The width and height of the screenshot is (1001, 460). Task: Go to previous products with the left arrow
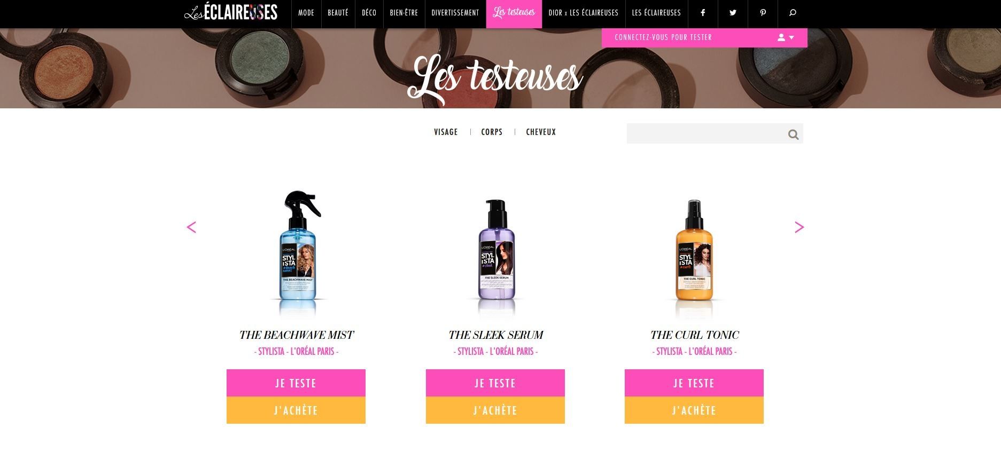tap(191, 227)
